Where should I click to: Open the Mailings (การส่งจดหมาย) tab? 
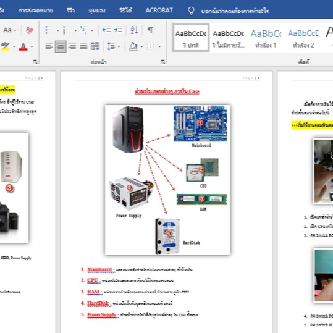[35, 11]
